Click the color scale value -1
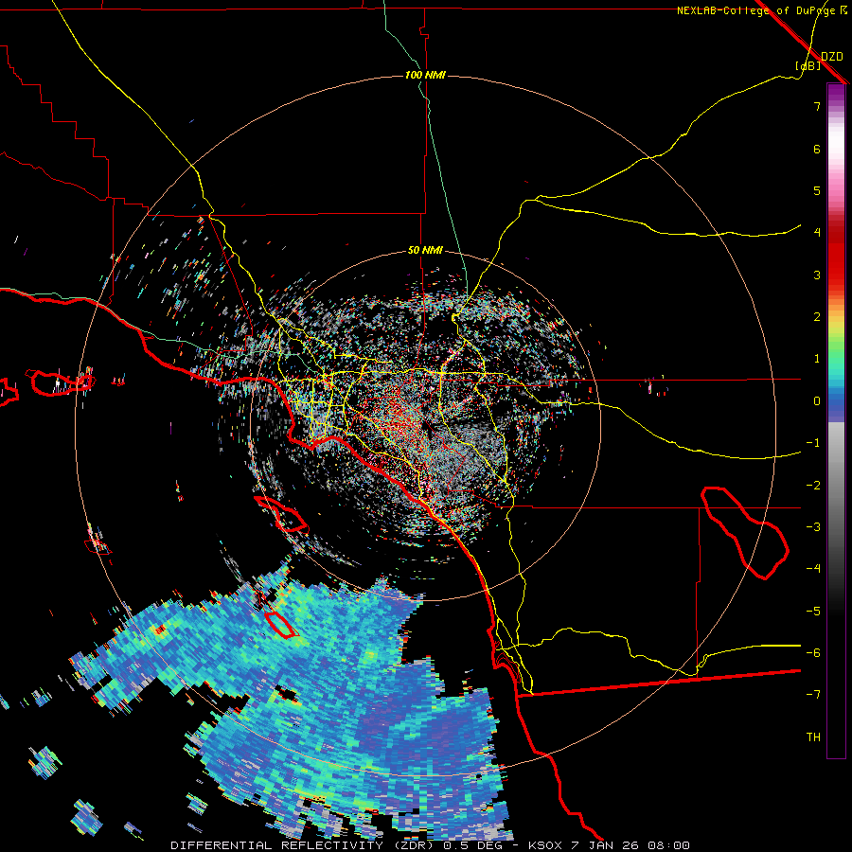 pyautogui.click(x=813, y=443)
